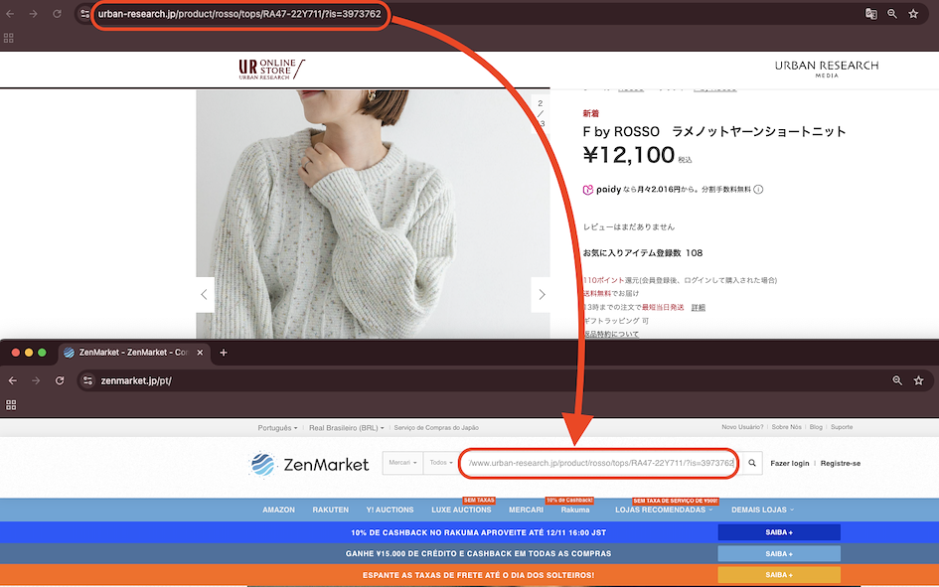Image resolution: width=939 pixels, height=587 pixels.
Task: Click ZenMarket search magnifier button
Action: coord(752,463)
